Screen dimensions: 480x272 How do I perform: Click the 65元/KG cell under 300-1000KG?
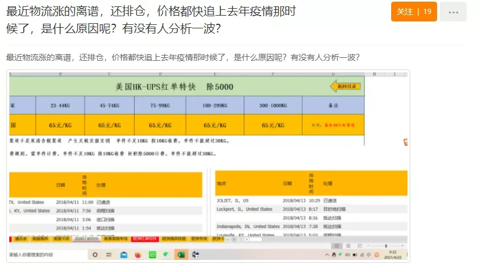coord(273,125)
